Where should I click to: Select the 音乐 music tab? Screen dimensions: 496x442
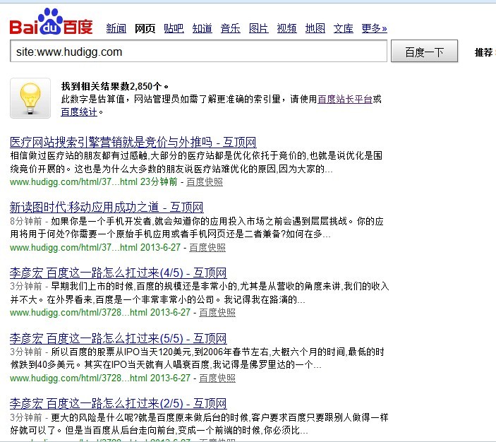(x=230, y=29)
